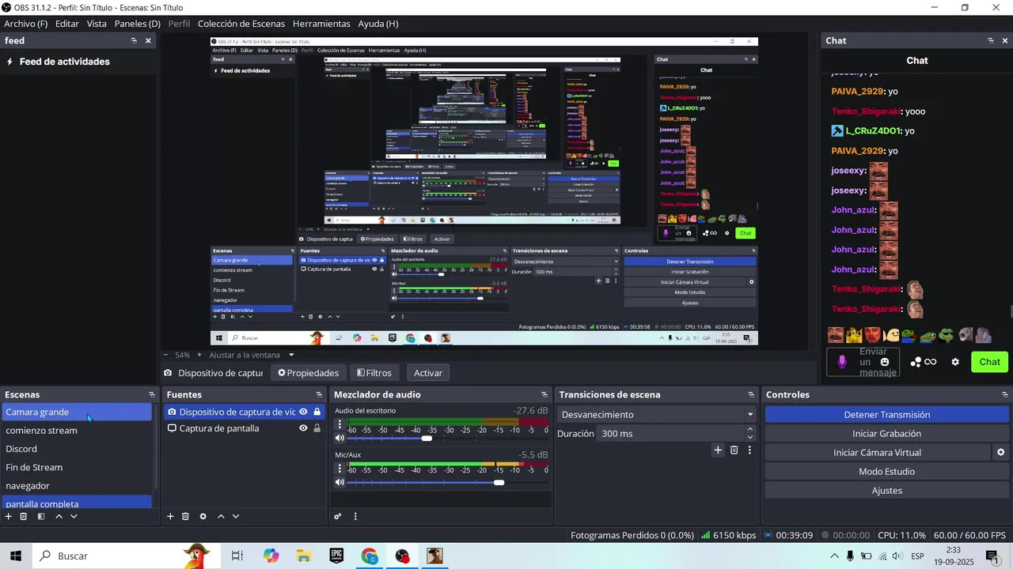Open transition properties three-dot menu
Viewport: 1013px width, 569px height.
click(x=749, y=450)
